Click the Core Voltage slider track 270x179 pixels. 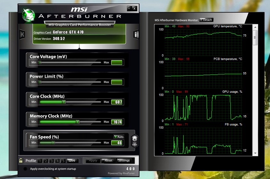(70, 62)
